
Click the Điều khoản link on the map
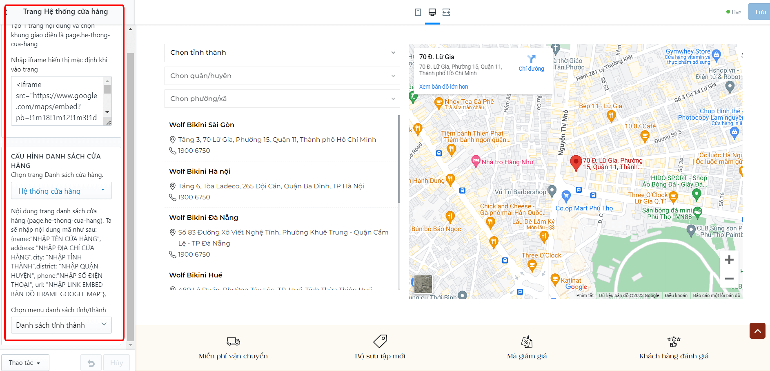[x=676, y=295]
